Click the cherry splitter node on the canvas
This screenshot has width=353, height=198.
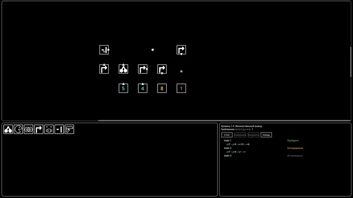[124, 69]
